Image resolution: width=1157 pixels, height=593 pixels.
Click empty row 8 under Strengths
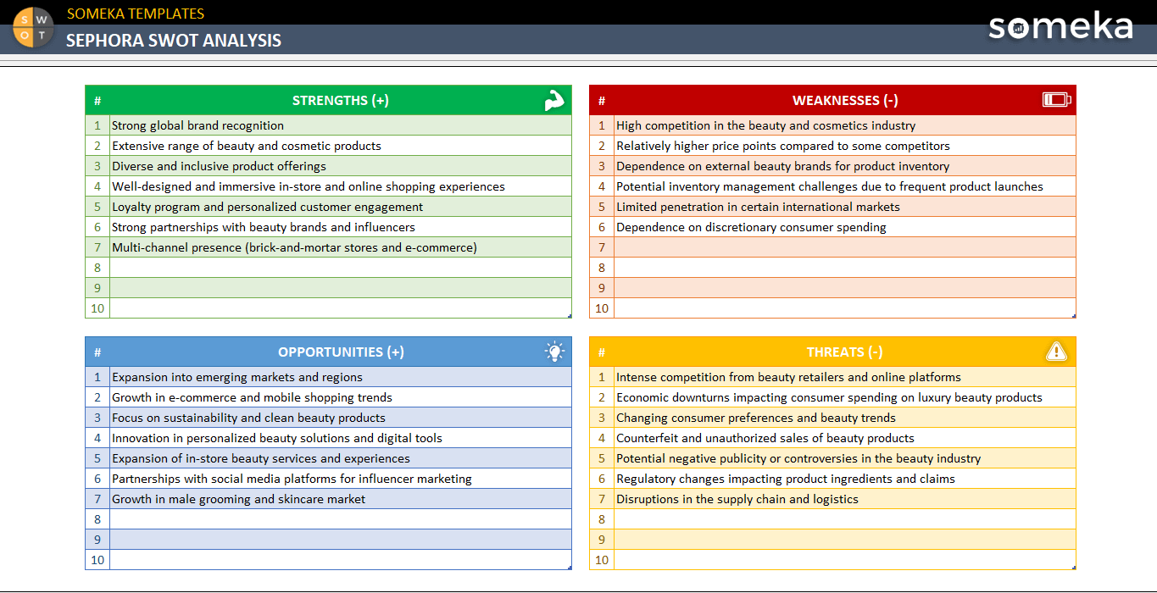click(x=339, y=268)
